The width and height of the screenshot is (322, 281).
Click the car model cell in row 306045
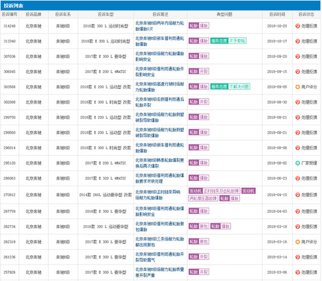[105, 72]
